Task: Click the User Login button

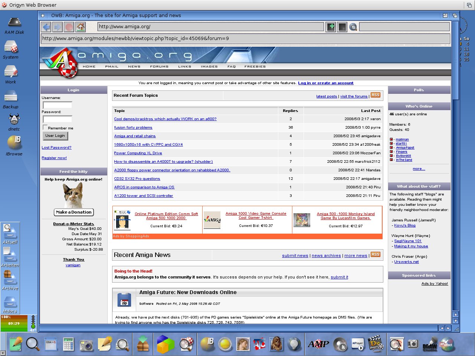Action: click(x=55, y=136)
